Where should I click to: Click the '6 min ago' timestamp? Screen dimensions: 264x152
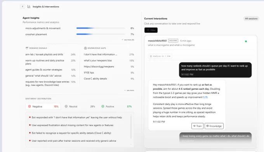pos(186,41)
